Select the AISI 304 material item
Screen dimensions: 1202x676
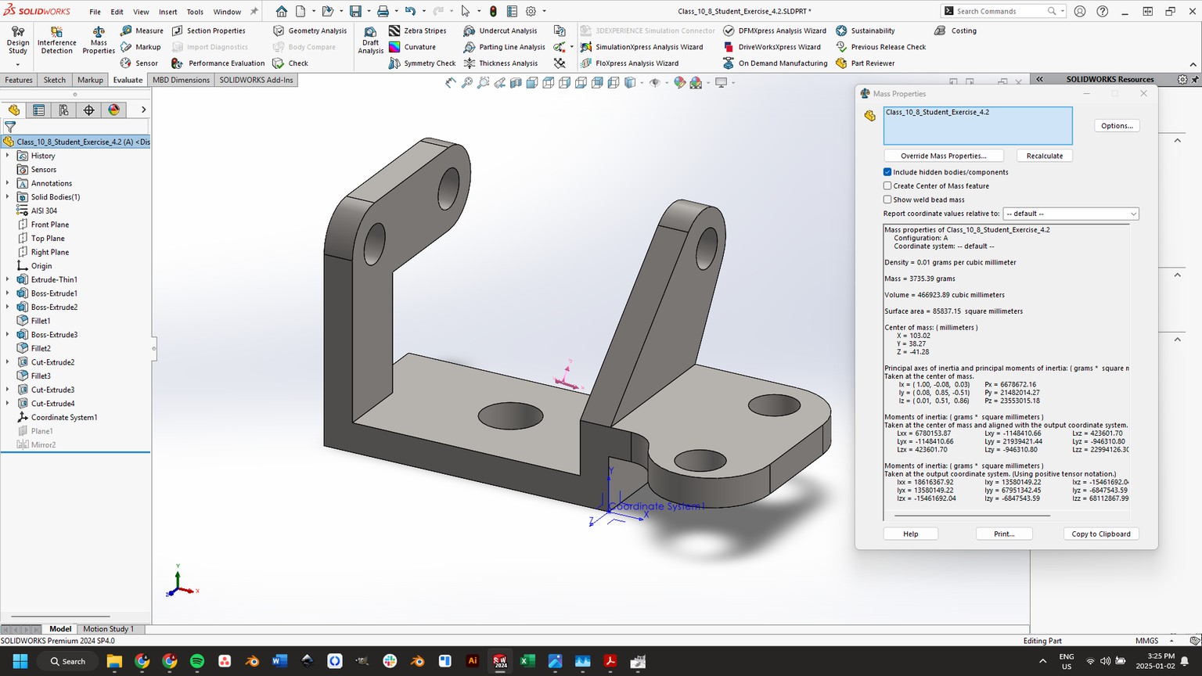click(44, 210)
